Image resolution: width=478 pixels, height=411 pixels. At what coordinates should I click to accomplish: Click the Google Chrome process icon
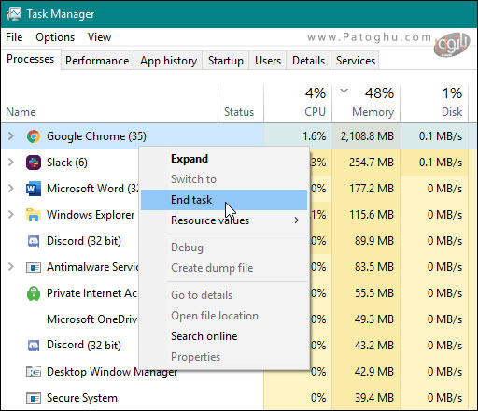coord(34,136)
